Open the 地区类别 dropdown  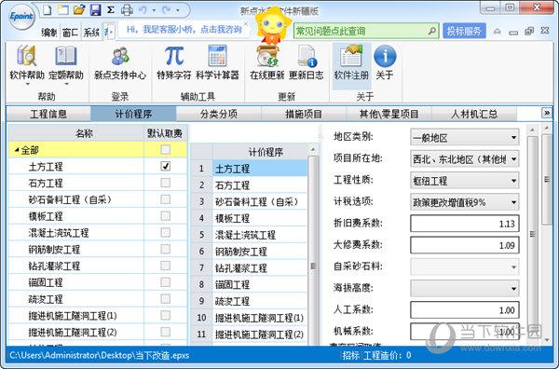pos(465,138)
